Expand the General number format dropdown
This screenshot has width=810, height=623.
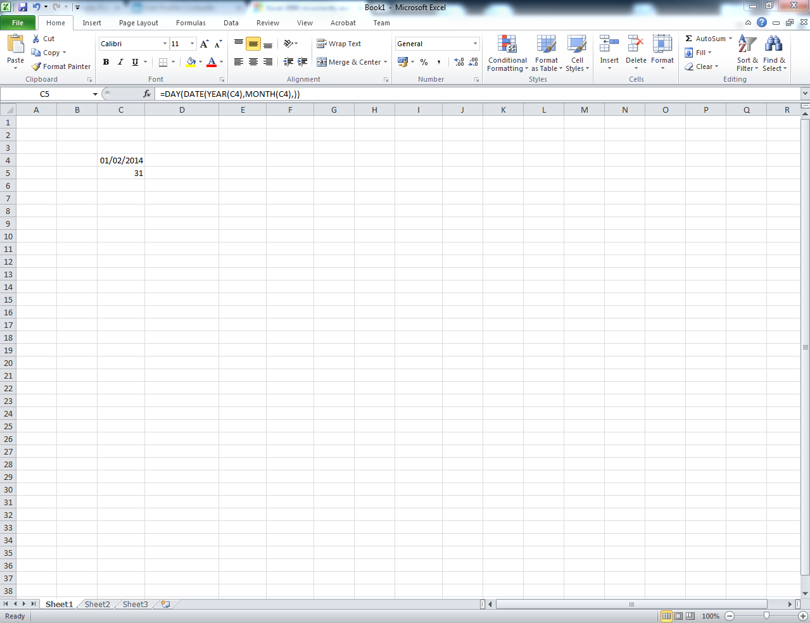pyautogui.click(x=475, y=44)
